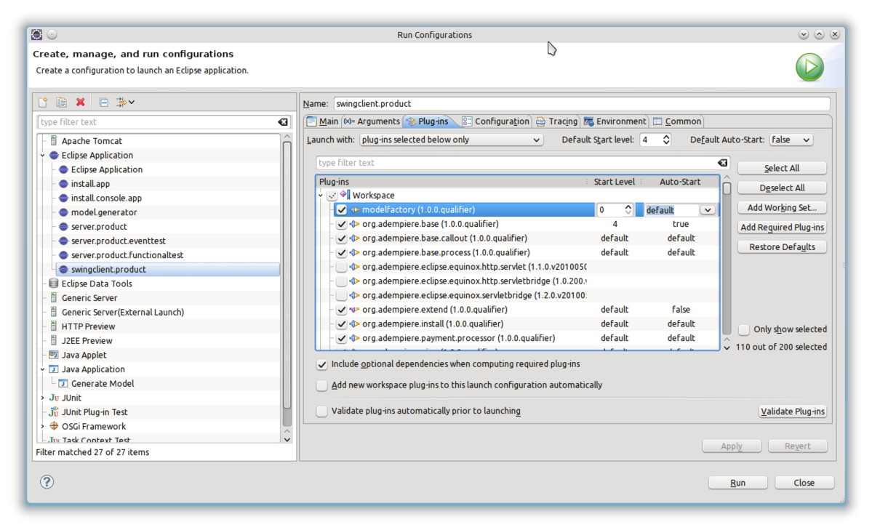Delete selected launch configuration with red X

(x=81, y=103)
